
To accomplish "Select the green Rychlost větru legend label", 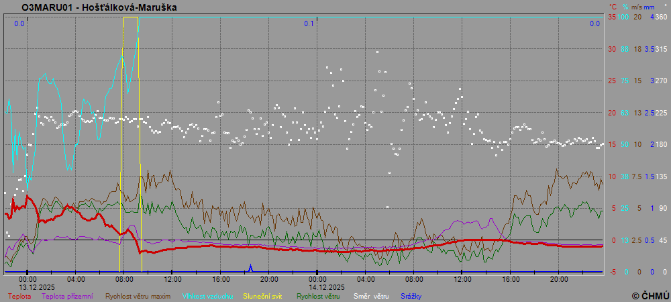I will [318, 295].
